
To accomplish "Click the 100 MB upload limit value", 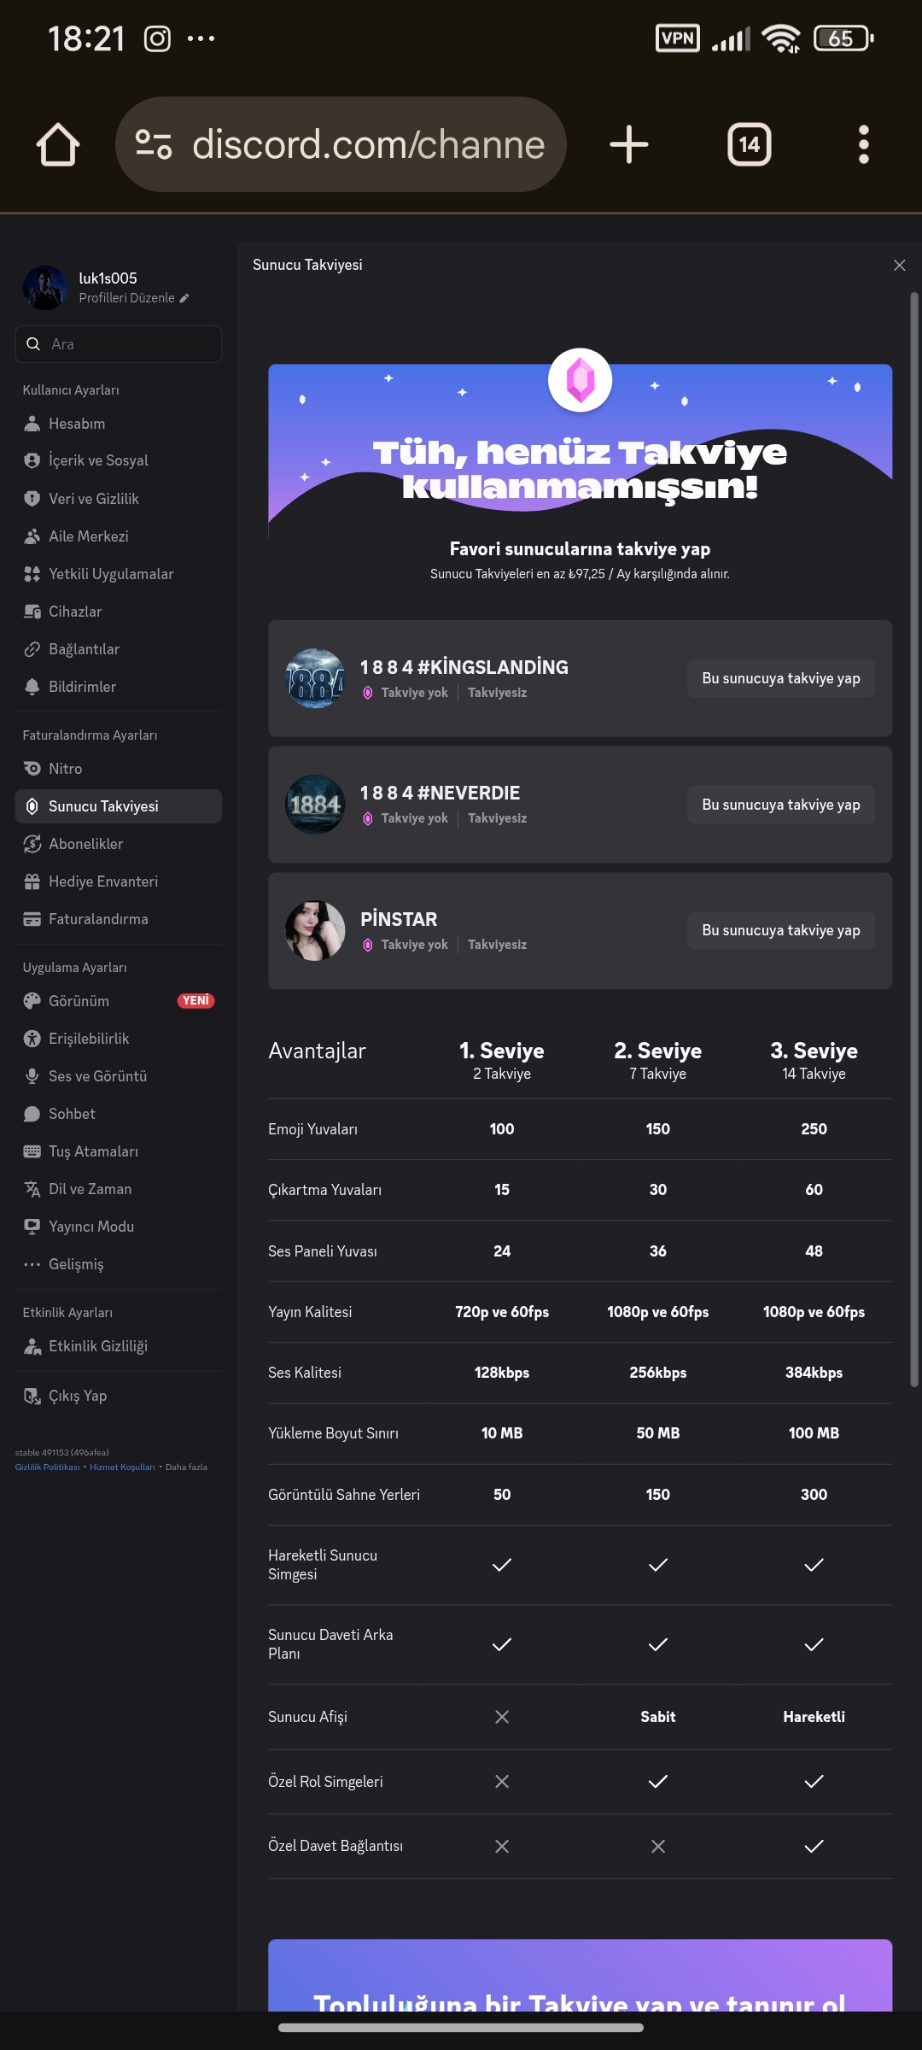I will click(814, 1433).
